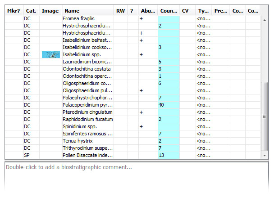Click count 3 for Odontochitina costata
Image resolution: width=274 pixels, height=197 pixels.
[169, 69]
